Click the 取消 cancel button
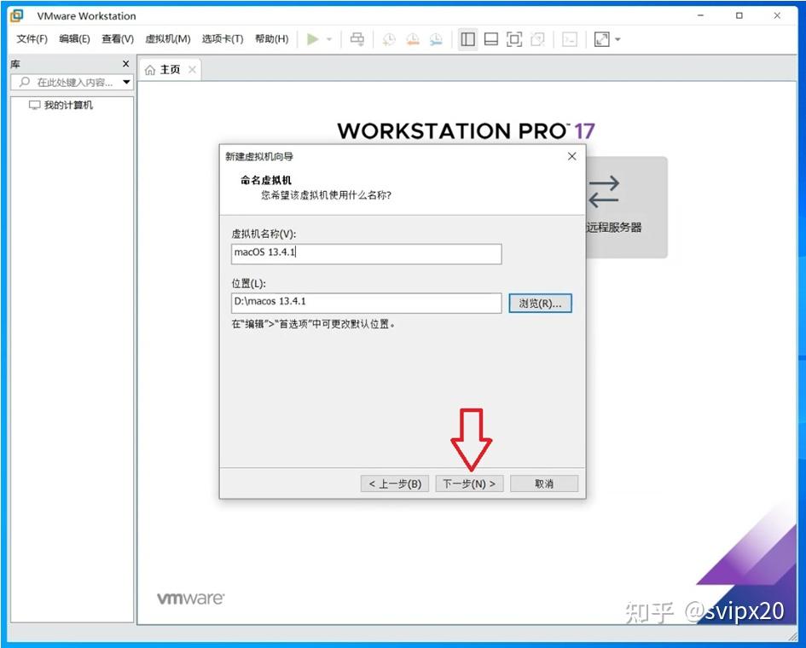Screen dimensions: 806x648 544,483
